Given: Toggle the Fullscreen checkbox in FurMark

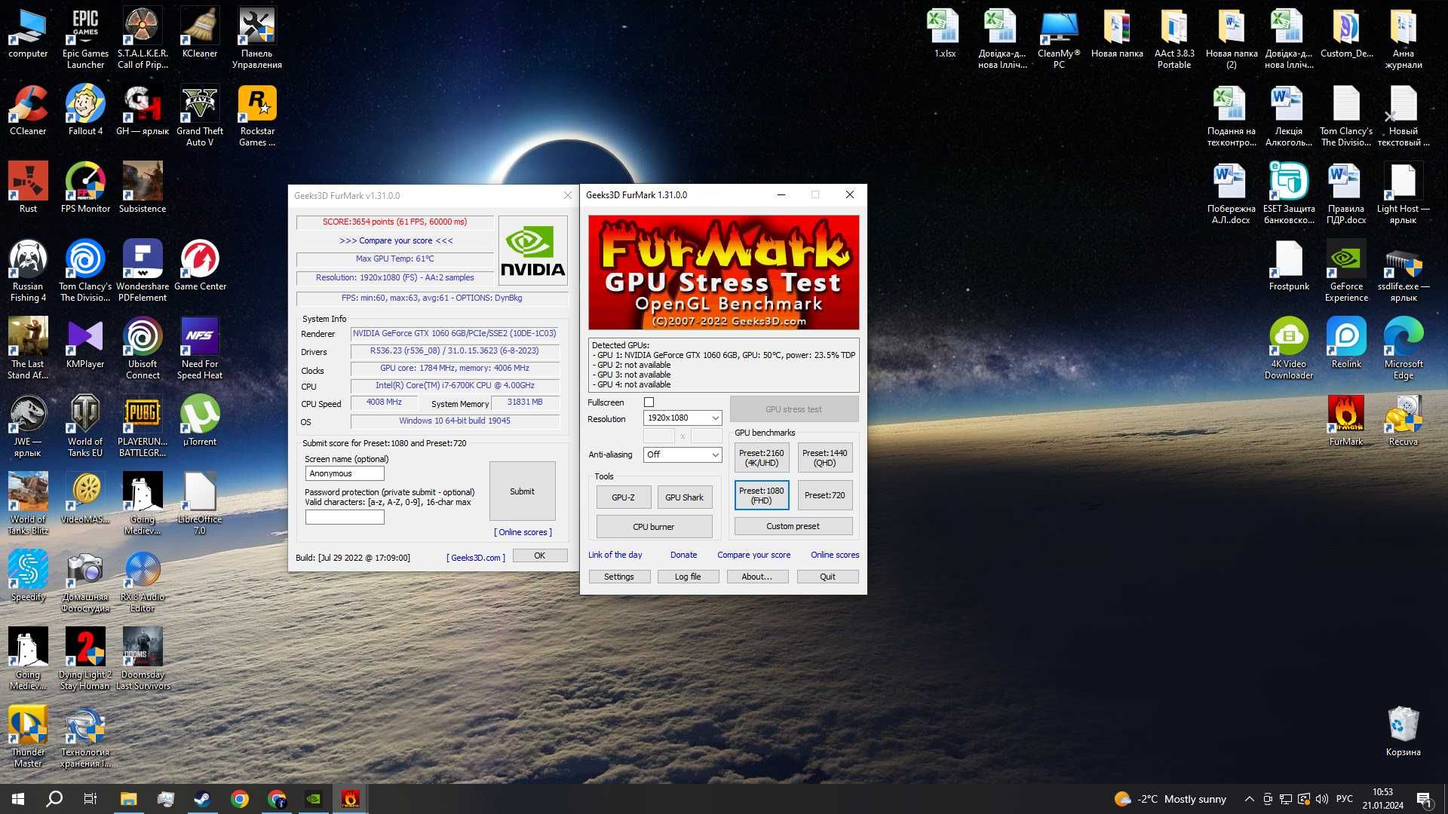Looking at the screenshot, I should pyautogui.click(x=649, y=402).
